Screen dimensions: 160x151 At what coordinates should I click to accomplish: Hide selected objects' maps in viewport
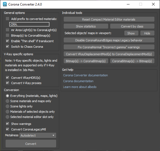pyautogui.click(x=147, y=33)
